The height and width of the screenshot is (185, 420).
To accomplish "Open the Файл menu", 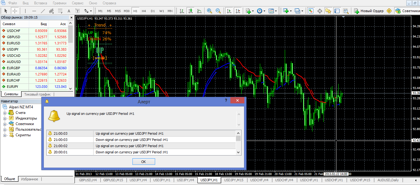I will pyautogui.click(x=13, y=3).
